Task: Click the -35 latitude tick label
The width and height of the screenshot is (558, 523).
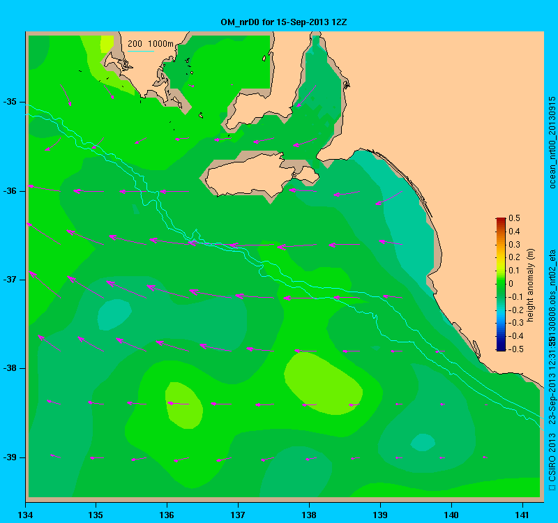Action: pyautogui.click(x=10, y=102)
